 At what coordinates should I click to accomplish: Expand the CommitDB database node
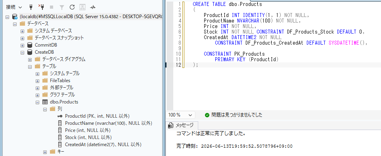pyautogui.click(x=22, y=45)
